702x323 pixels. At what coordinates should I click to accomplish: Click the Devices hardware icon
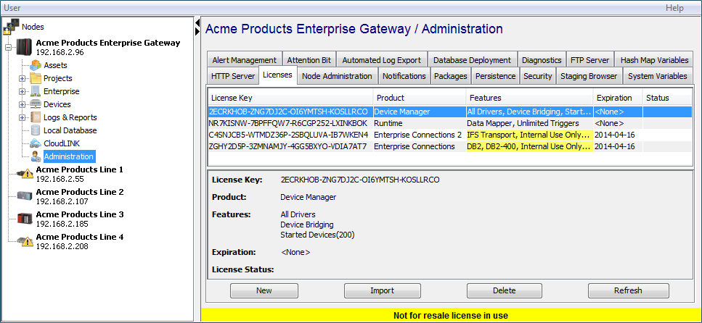click(36, 104)
